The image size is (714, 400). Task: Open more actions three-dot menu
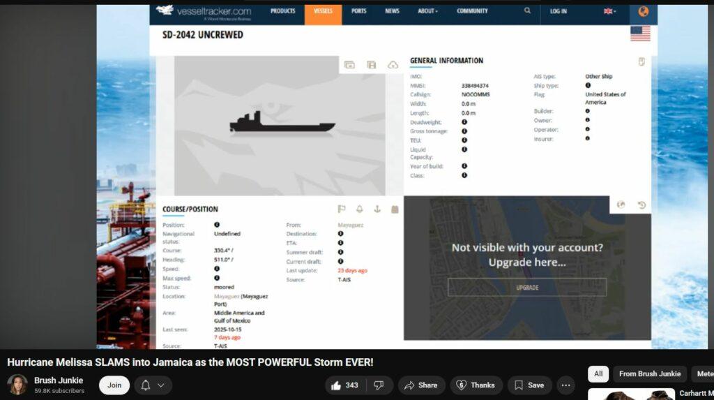565,385
